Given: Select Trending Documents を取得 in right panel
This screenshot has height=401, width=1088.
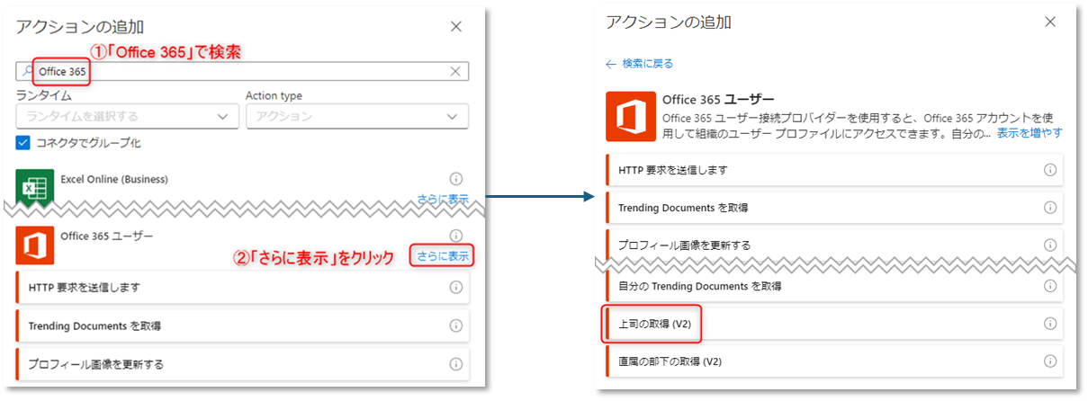Looking at the screenshot, I should [834, 208].
